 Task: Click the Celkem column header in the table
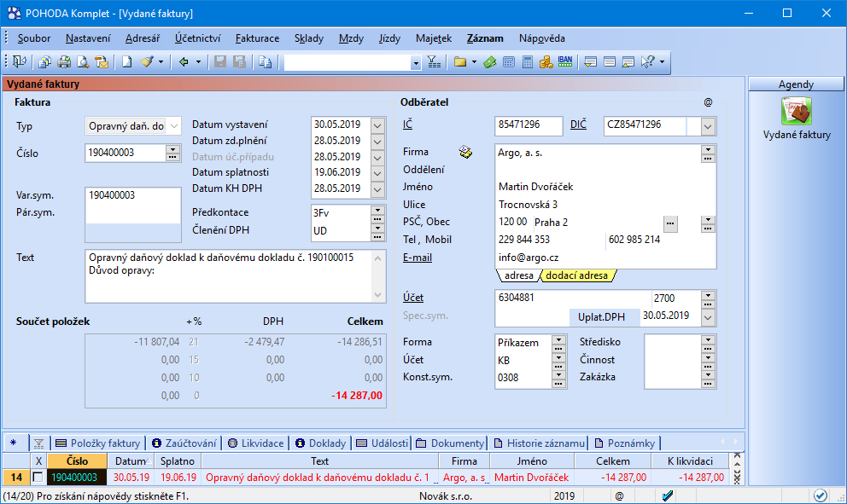(612, 461)
